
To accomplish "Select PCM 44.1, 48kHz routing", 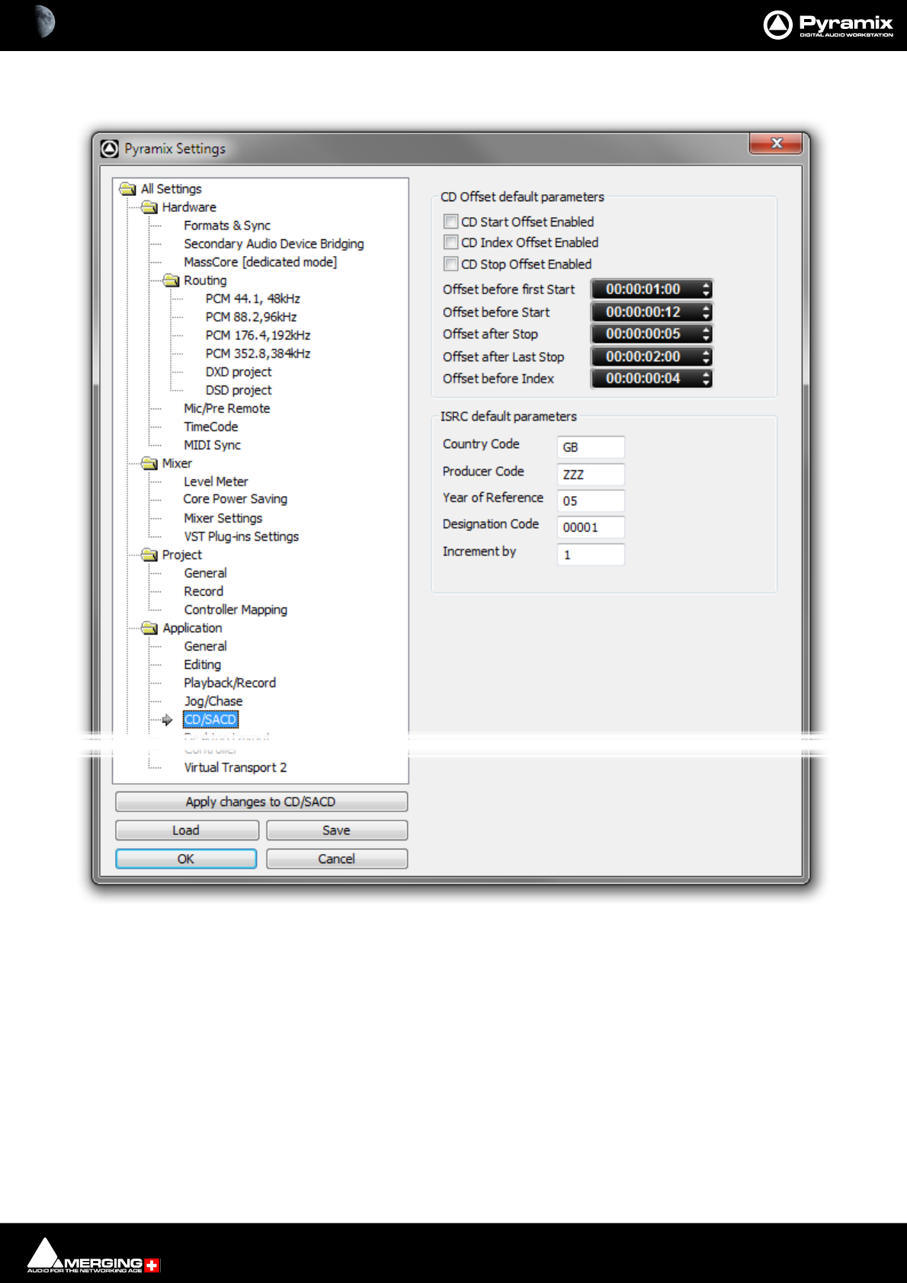I will pyautogui.click(x=252, y=299).
